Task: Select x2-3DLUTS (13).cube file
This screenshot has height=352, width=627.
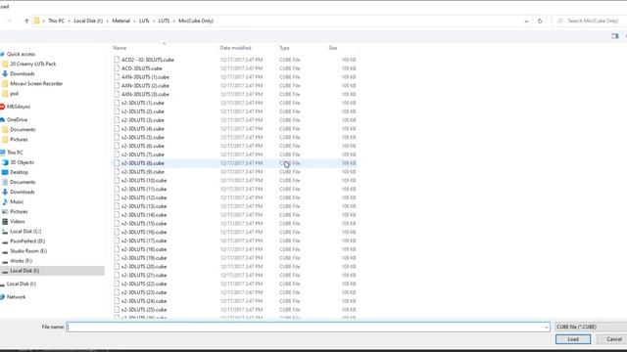Action: coord(144,206)
